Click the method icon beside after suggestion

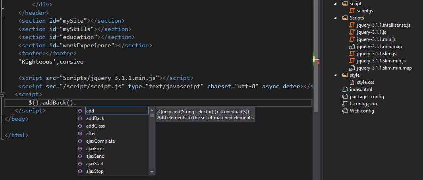point(80,134)
